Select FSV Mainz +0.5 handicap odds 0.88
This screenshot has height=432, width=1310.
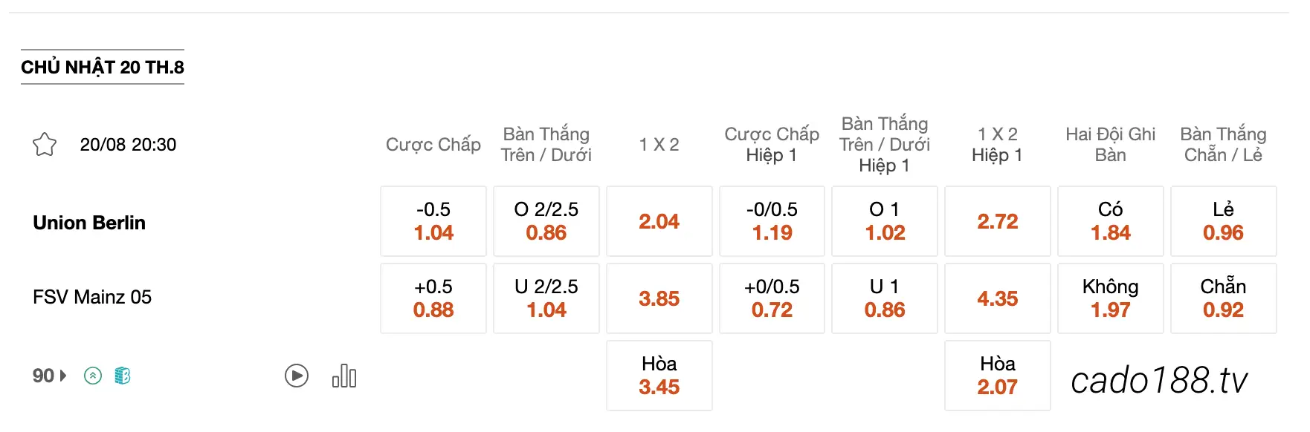click(x=433, y=298)
